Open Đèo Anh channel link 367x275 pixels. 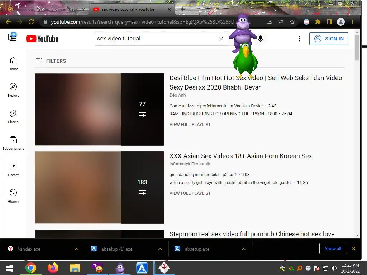click(x=178, y=95)
